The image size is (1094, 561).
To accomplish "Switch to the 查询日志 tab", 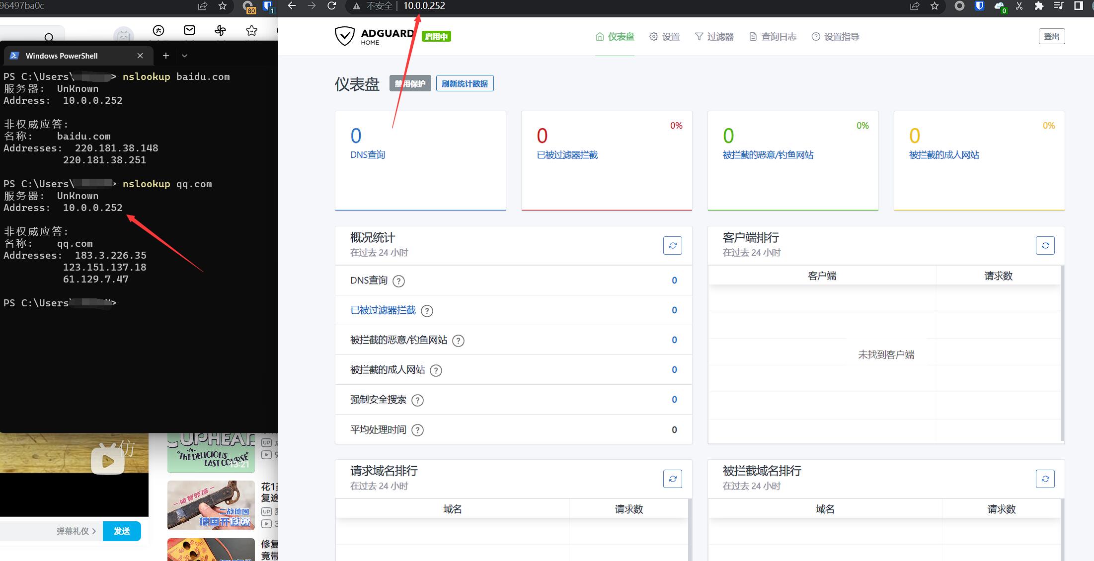I will pyautogui.click(x=773, y=37).
